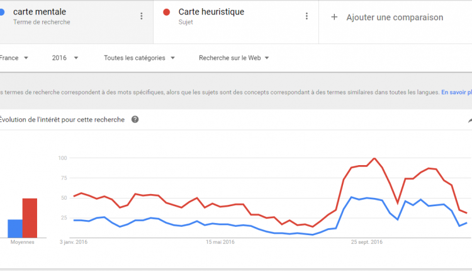Image resolution: width=472 pixels, height=271 pixels.
Task: Click the Ajouter une comparaison button
Action: [395, 17]
